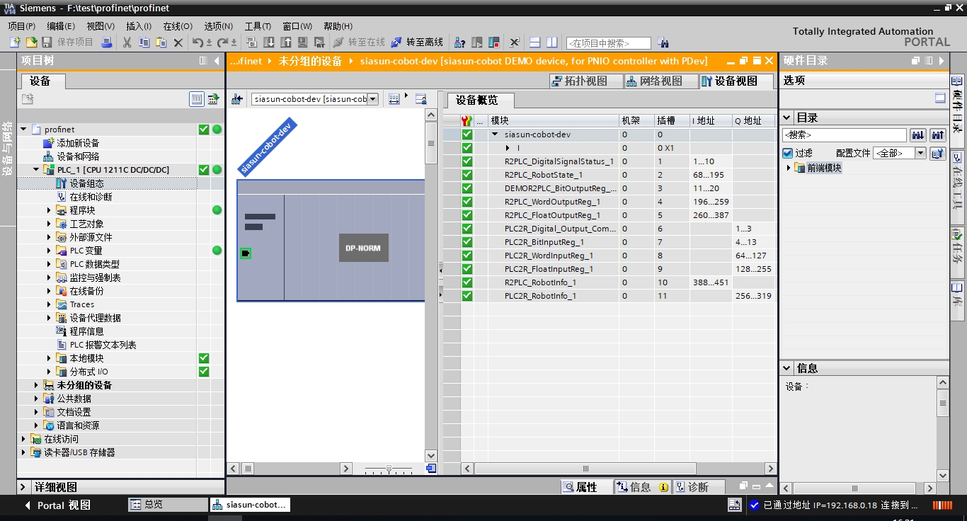Open the device selector dropdown
967x521 pixels.
click(373, 99)
